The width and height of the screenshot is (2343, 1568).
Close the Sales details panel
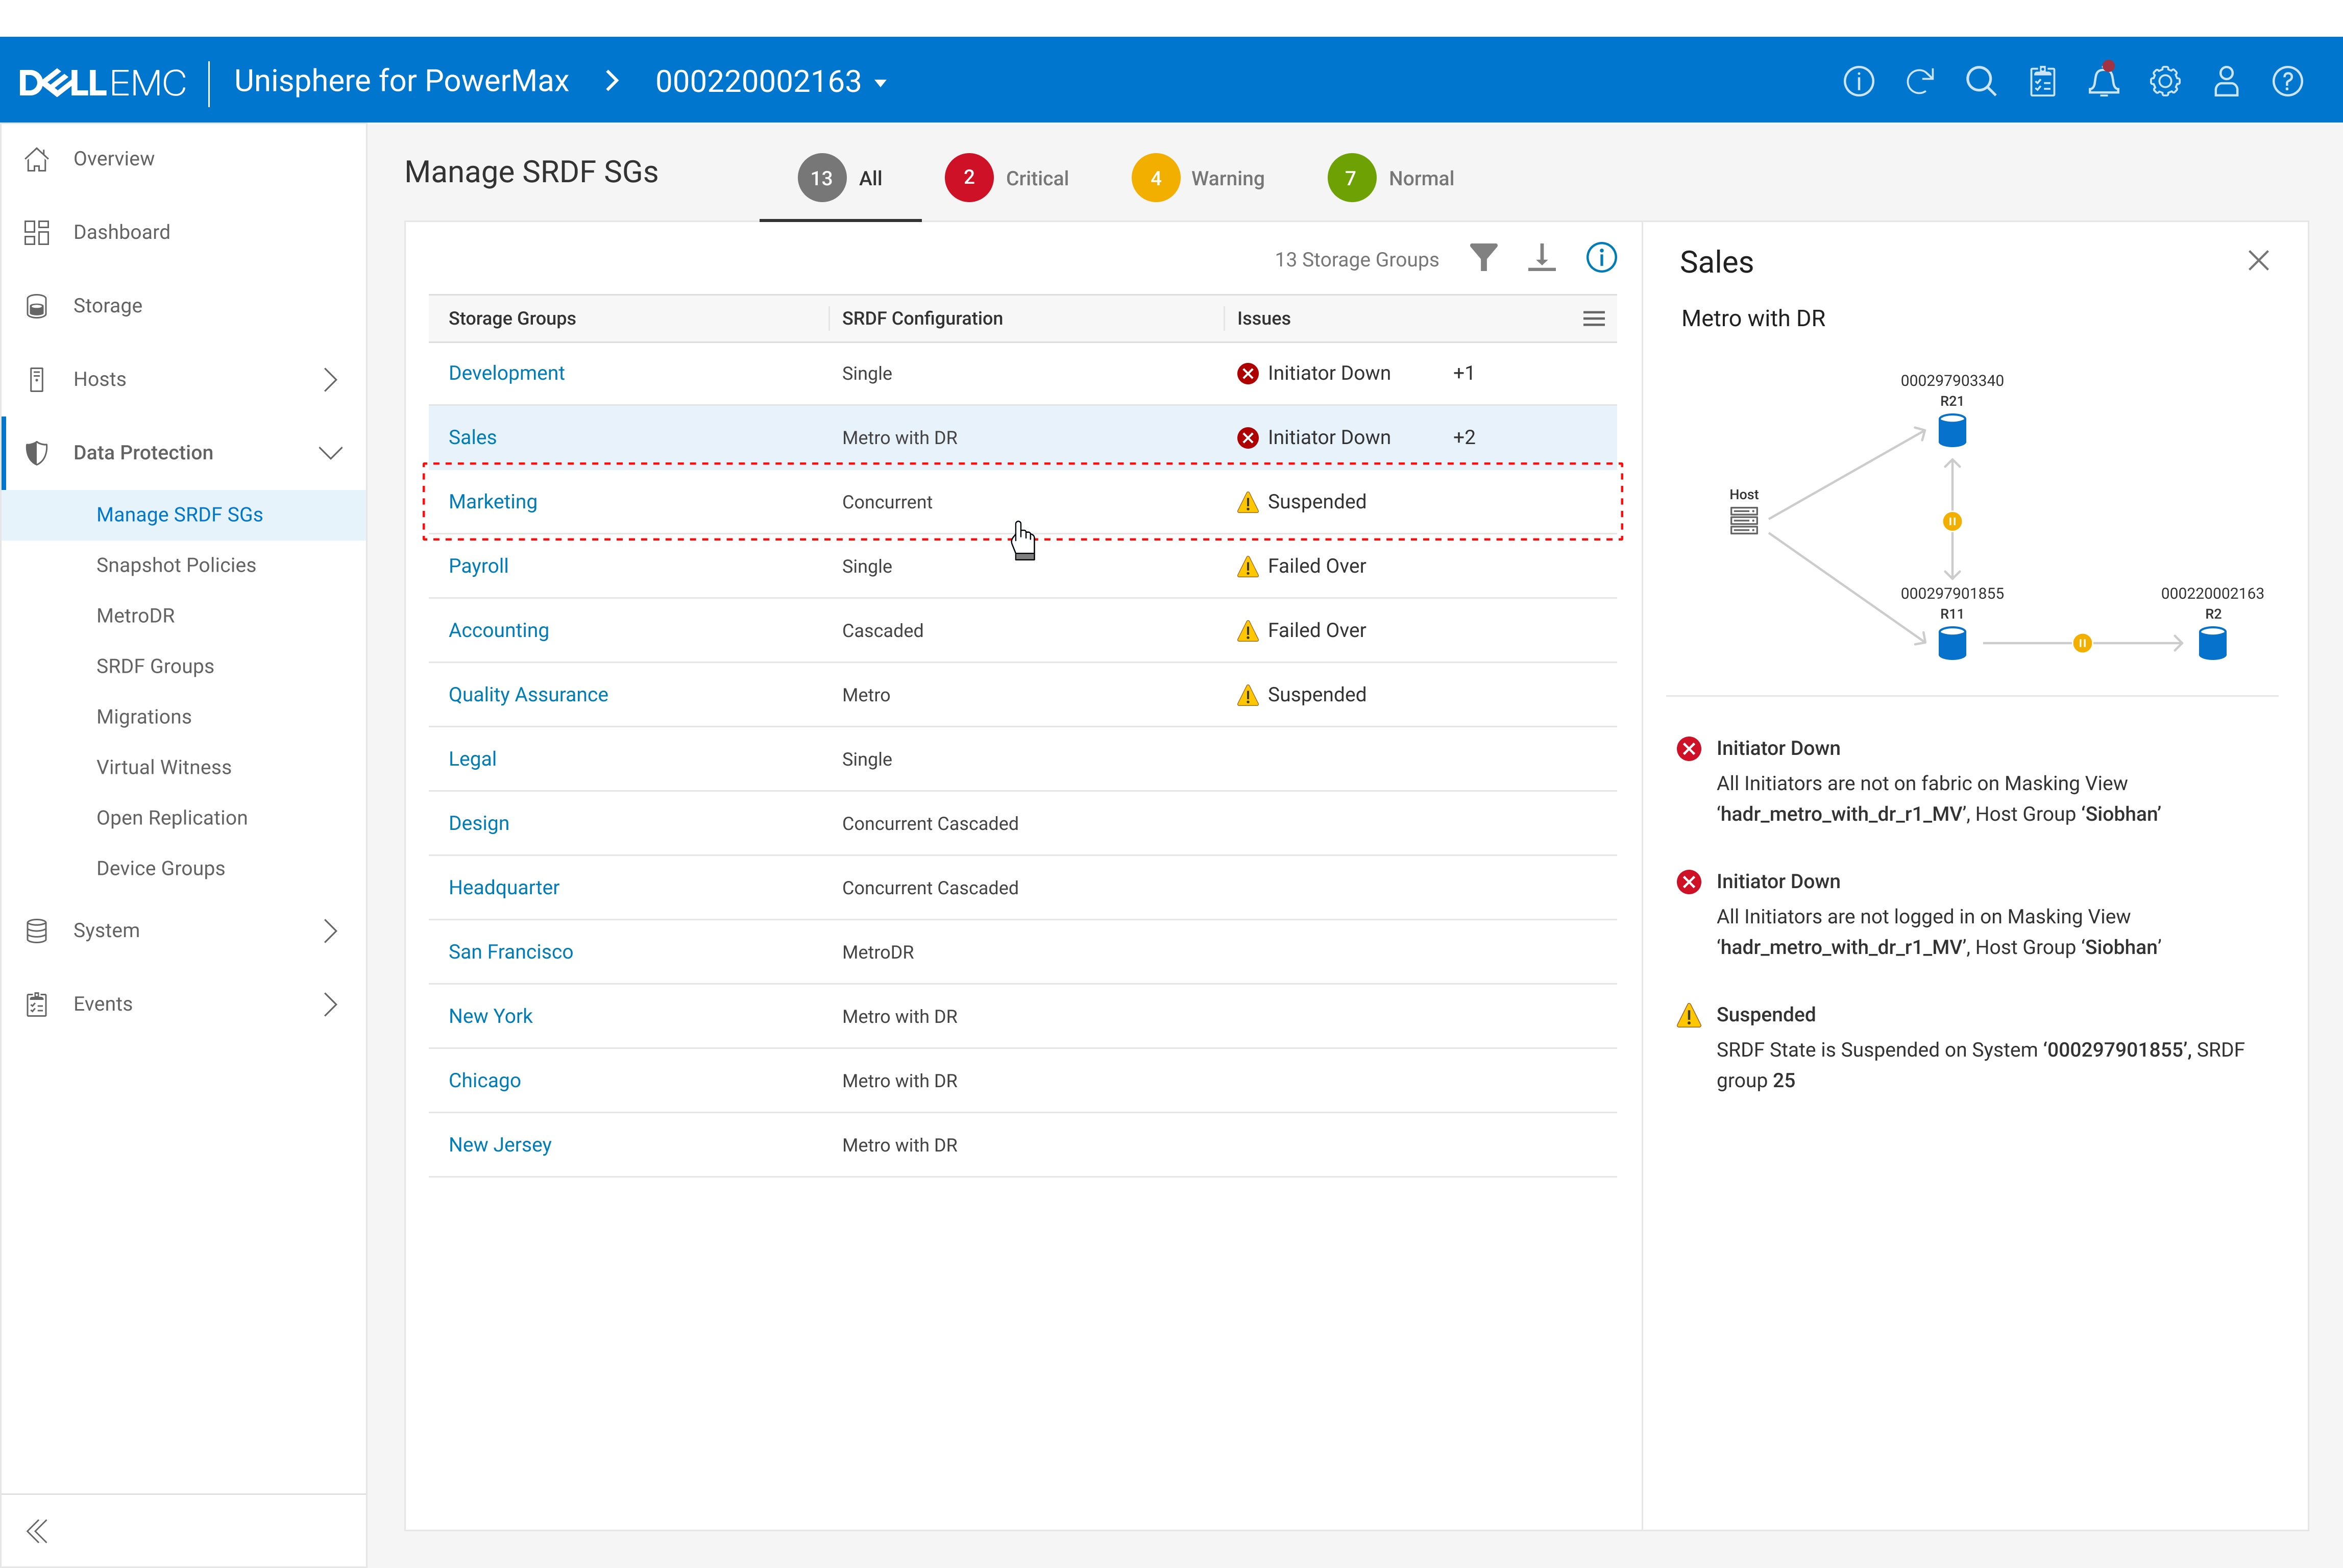pos(2258,261)
